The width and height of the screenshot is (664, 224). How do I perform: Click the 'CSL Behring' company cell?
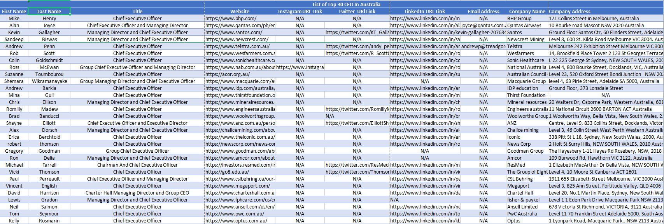coord(527,179)
